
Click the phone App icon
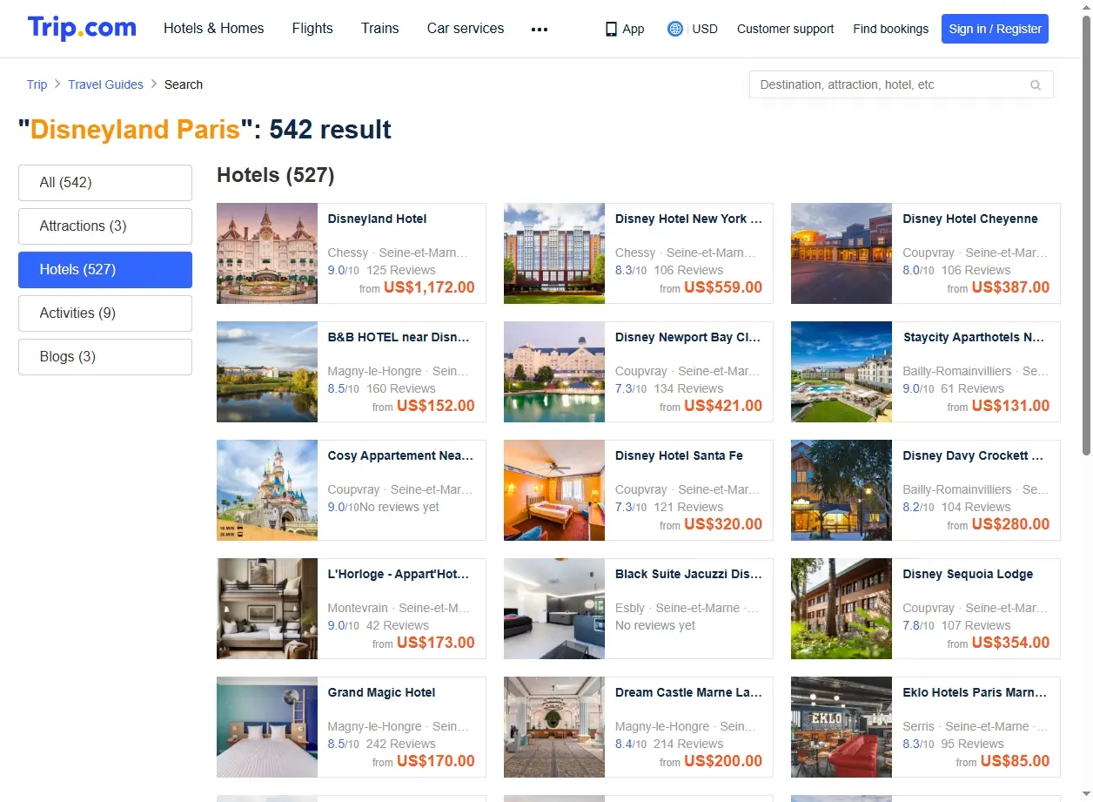pos(611,29)
